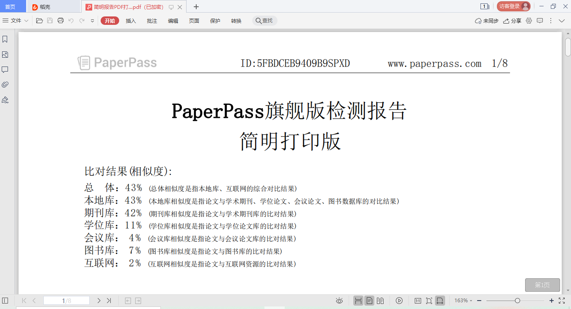Viewport: 571px width, 309px height.
Task: Expand quick access toolbar customize arrow
Action: coord(93,21)
